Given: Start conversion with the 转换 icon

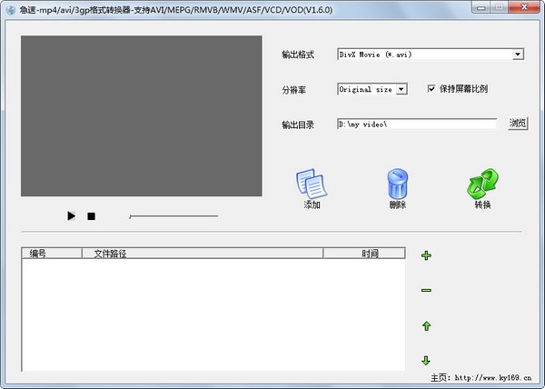Looking at the screenshot, I should (x=482, y=184).
